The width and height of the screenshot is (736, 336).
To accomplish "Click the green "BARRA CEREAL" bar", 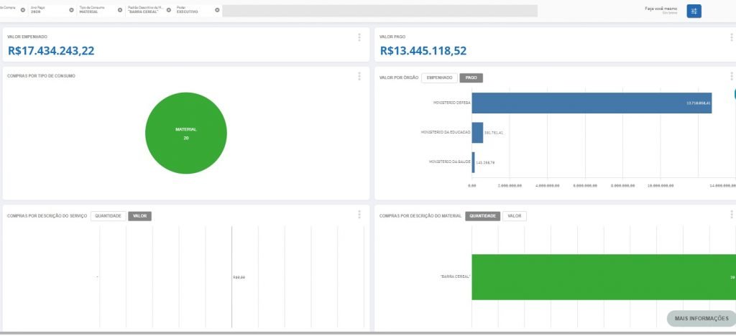I will 604,277.
